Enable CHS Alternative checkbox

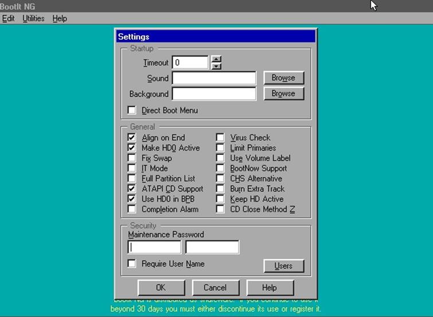point(220,178)
